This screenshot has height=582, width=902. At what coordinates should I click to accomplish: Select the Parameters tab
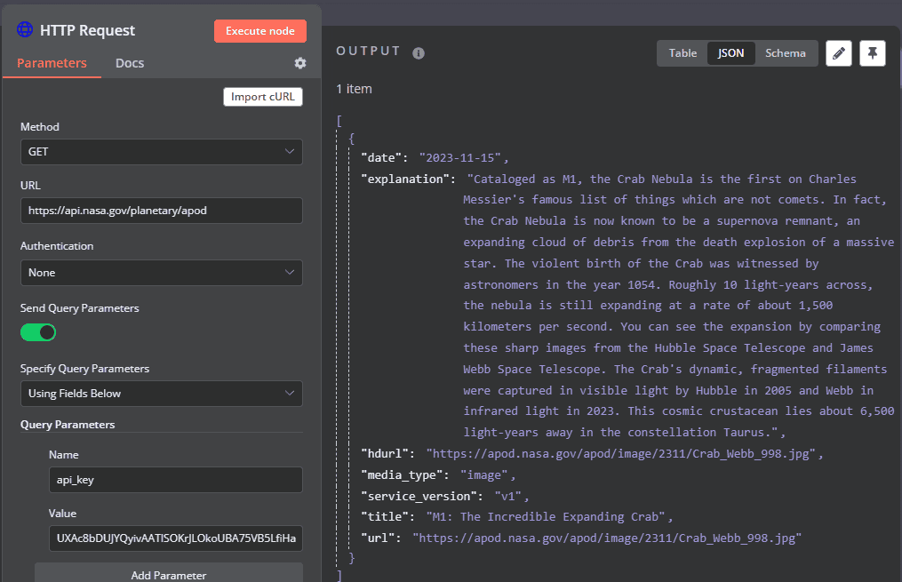(52, 63)
